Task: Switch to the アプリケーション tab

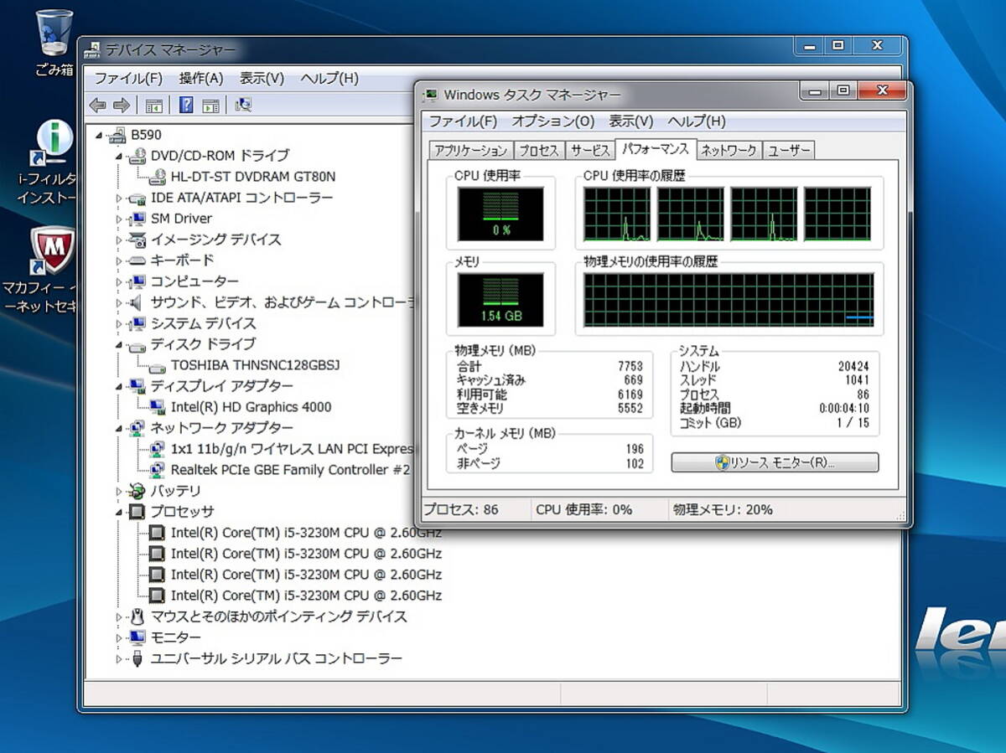Action: point(470,151)
